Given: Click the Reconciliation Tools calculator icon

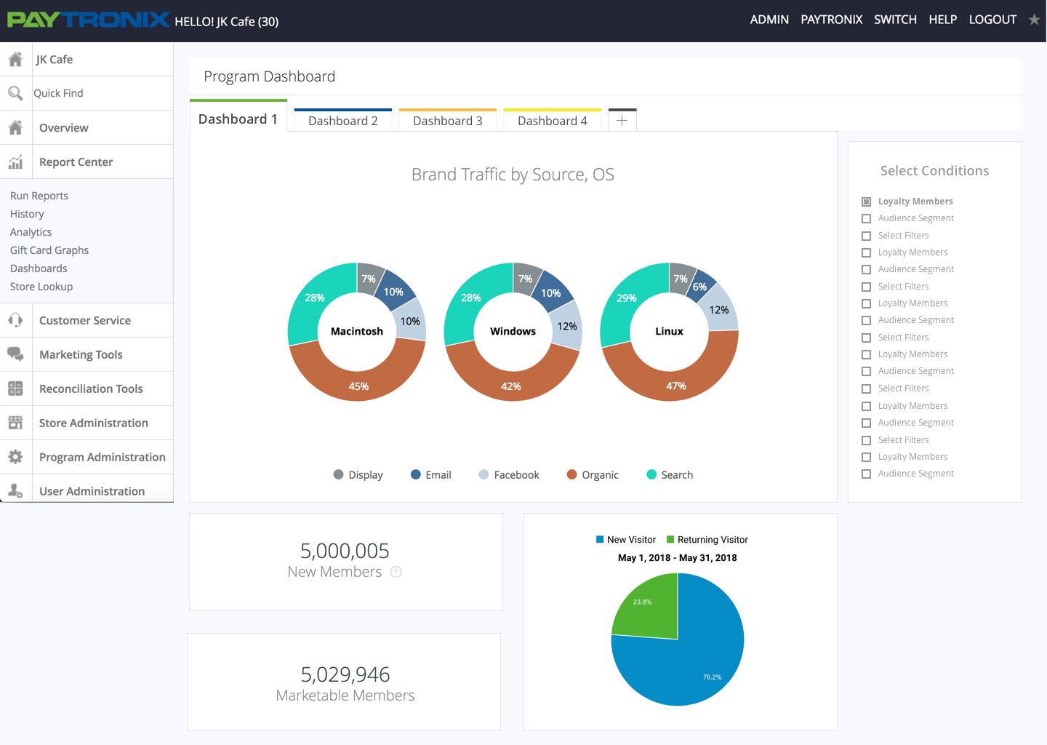Looking at the screenshot, I should (x=15, y=389).
